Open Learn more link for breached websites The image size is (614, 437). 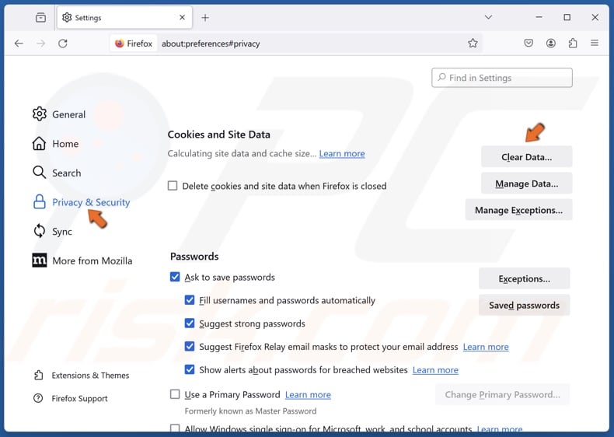pos(435,370)
